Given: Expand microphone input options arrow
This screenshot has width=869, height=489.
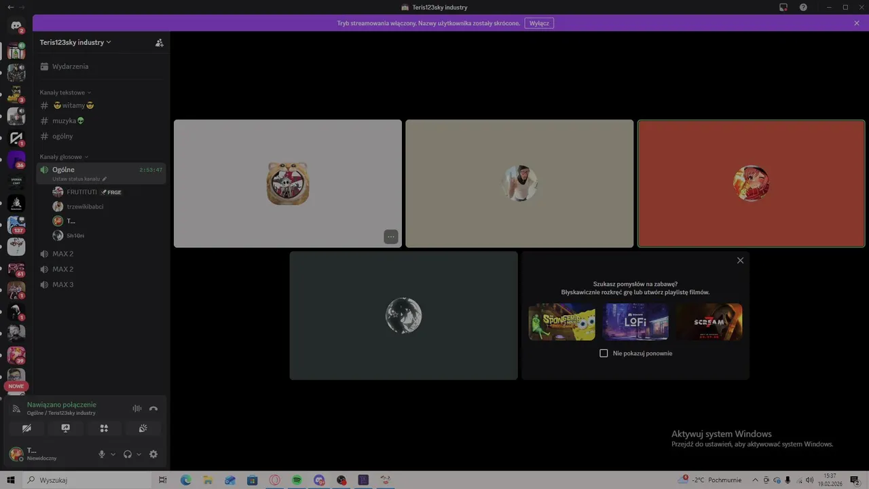Looking at the screenshot, I should (113, 454).
